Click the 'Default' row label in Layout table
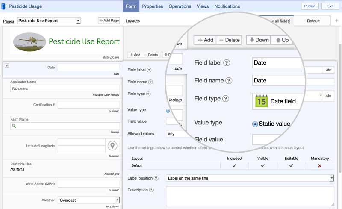 [137, 165]
